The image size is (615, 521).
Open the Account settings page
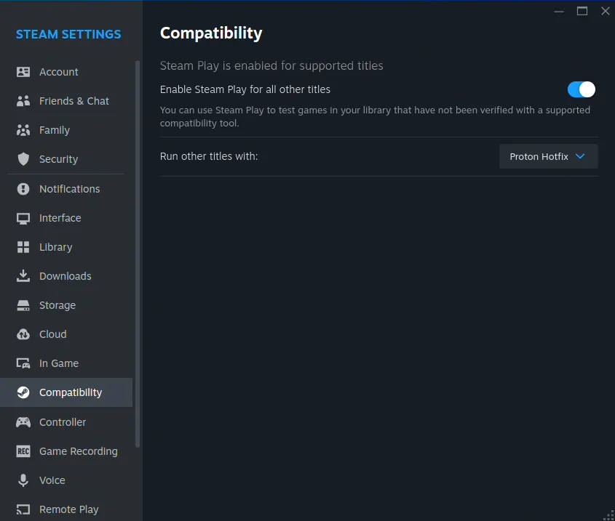(x=66, y=72)
